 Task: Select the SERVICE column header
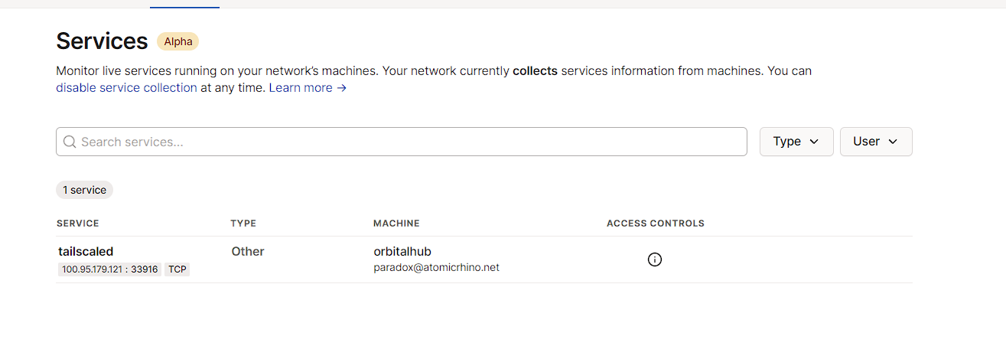(x=78, y=224)
